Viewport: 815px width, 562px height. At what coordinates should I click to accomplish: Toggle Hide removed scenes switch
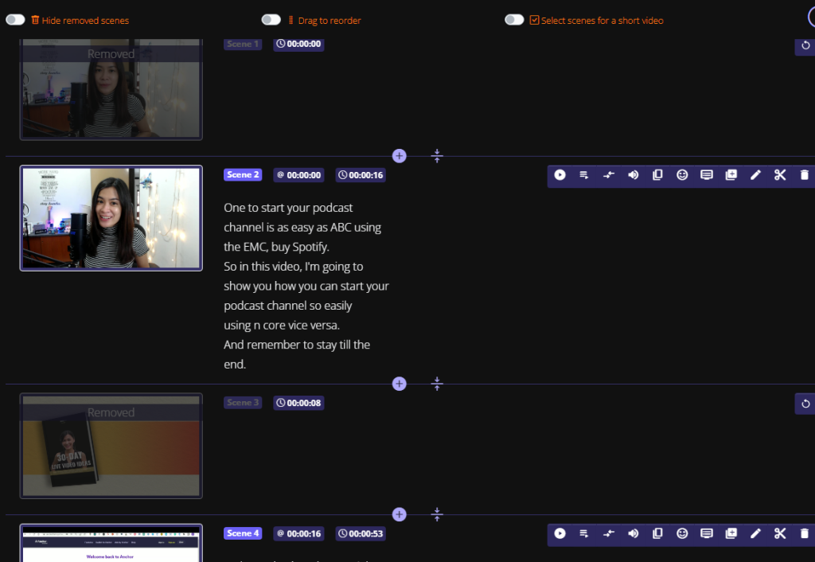pyautogui.click(x=15, y=20)
